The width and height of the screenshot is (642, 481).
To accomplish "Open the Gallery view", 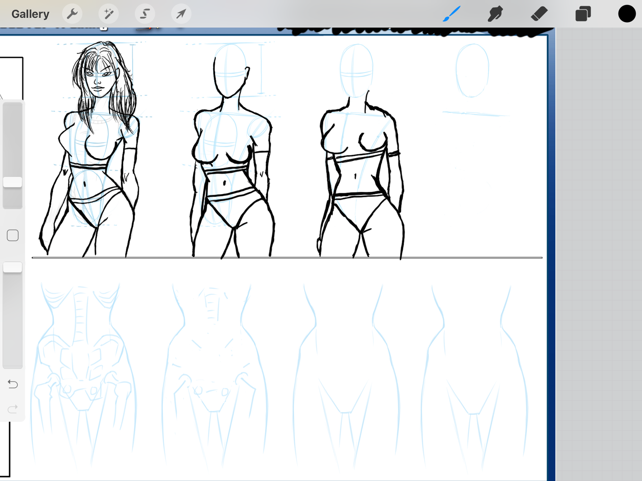I will pos(30,14).
